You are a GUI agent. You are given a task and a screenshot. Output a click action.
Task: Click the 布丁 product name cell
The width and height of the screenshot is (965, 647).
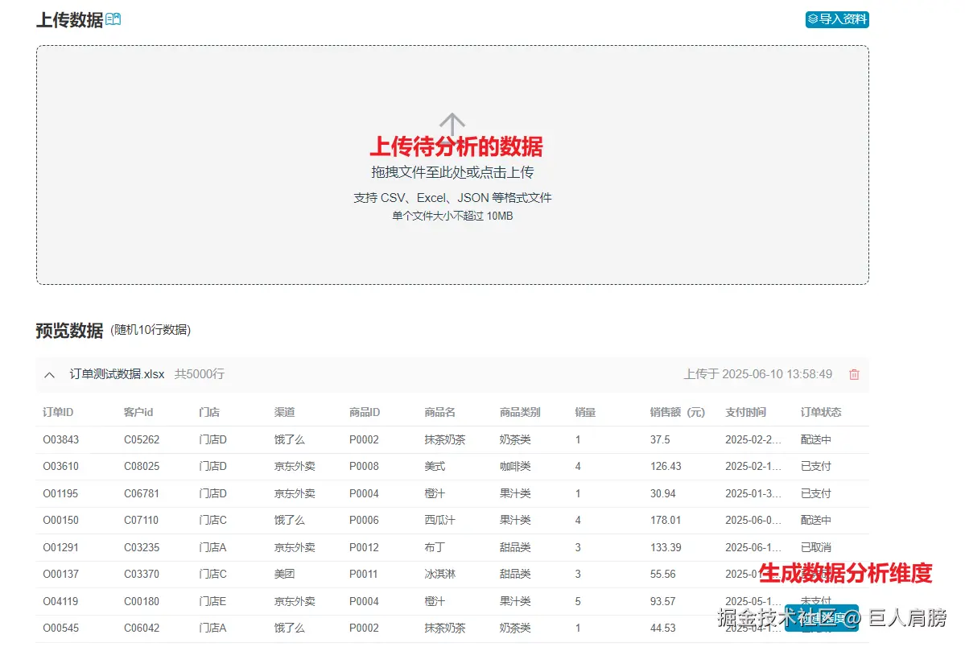[435, 547]
